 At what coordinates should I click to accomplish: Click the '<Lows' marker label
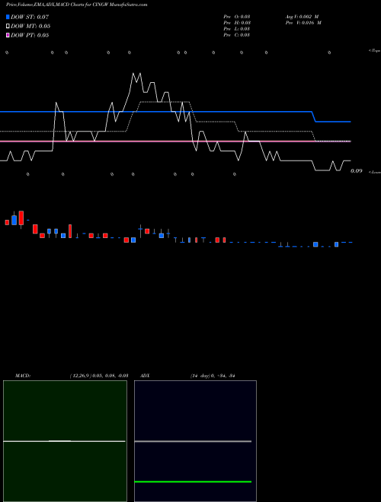pos(374,172)
